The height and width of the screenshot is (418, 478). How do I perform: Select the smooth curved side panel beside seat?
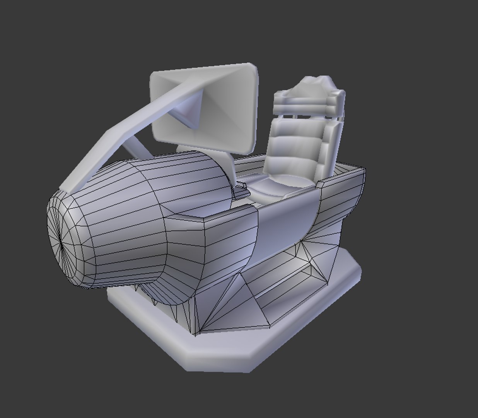[287, 217]
